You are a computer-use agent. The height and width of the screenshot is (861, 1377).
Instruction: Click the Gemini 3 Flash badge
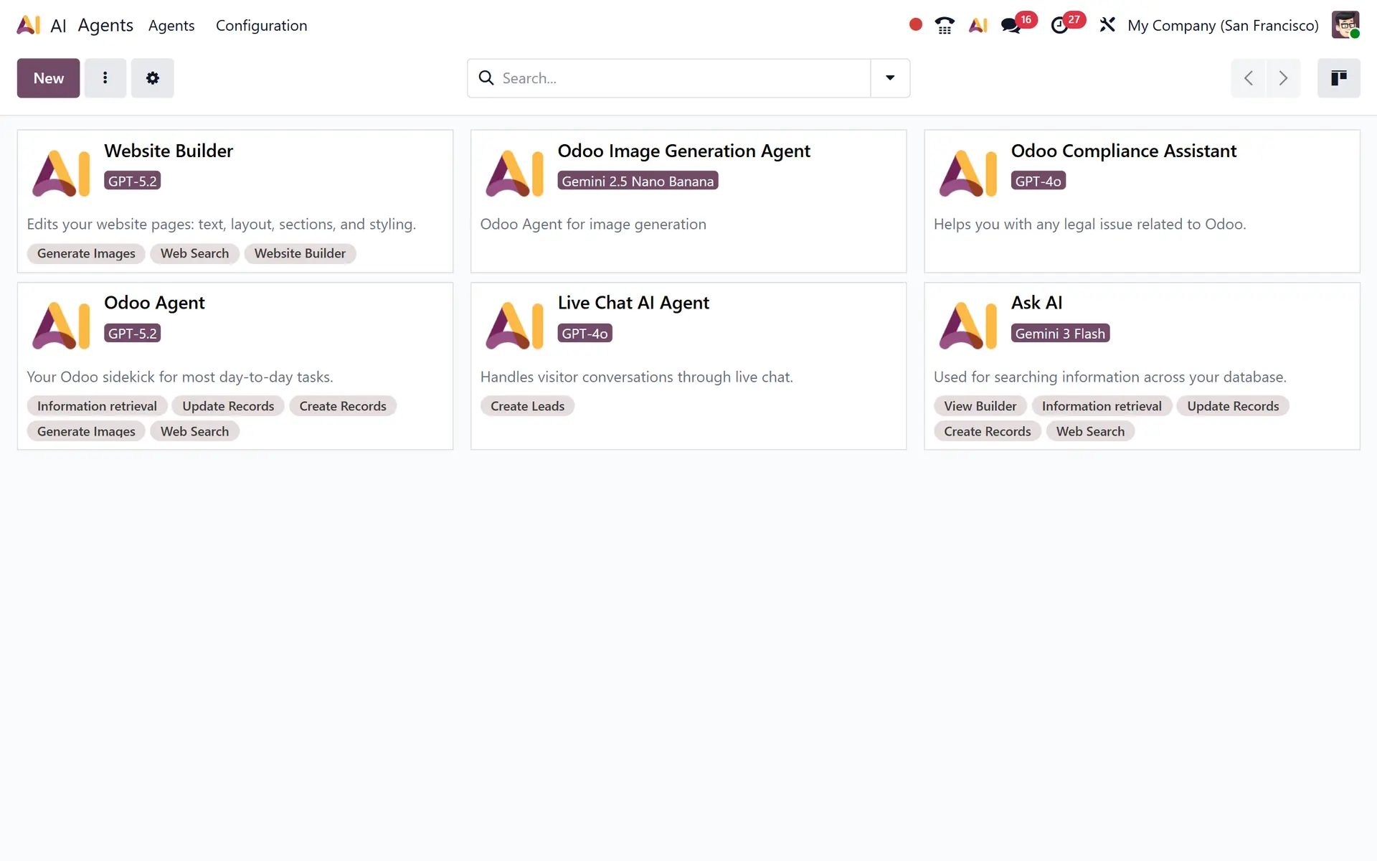(1060, 333)
